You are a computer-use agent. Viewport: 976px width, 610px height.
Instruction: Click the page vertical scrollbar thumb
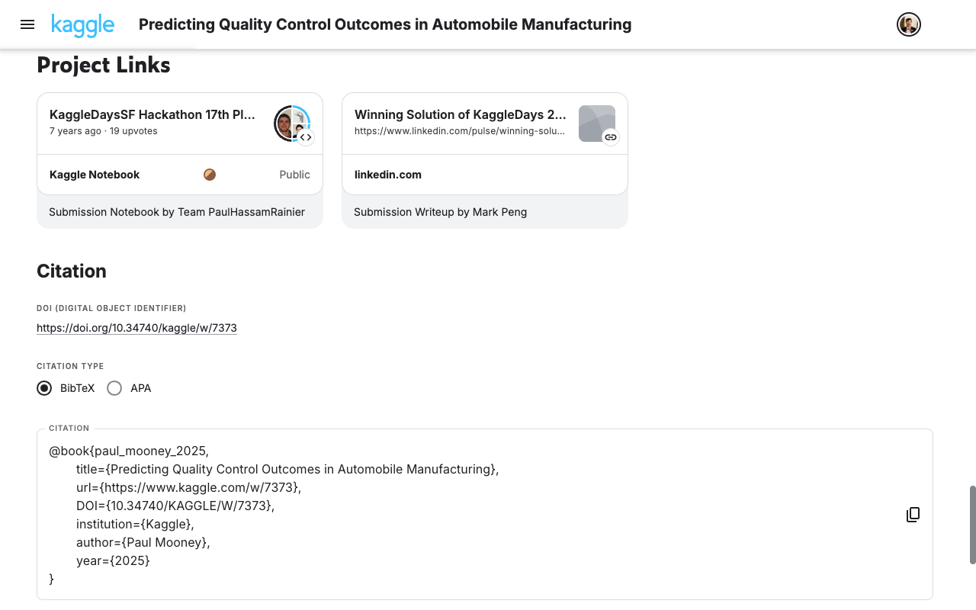(972, 525)
